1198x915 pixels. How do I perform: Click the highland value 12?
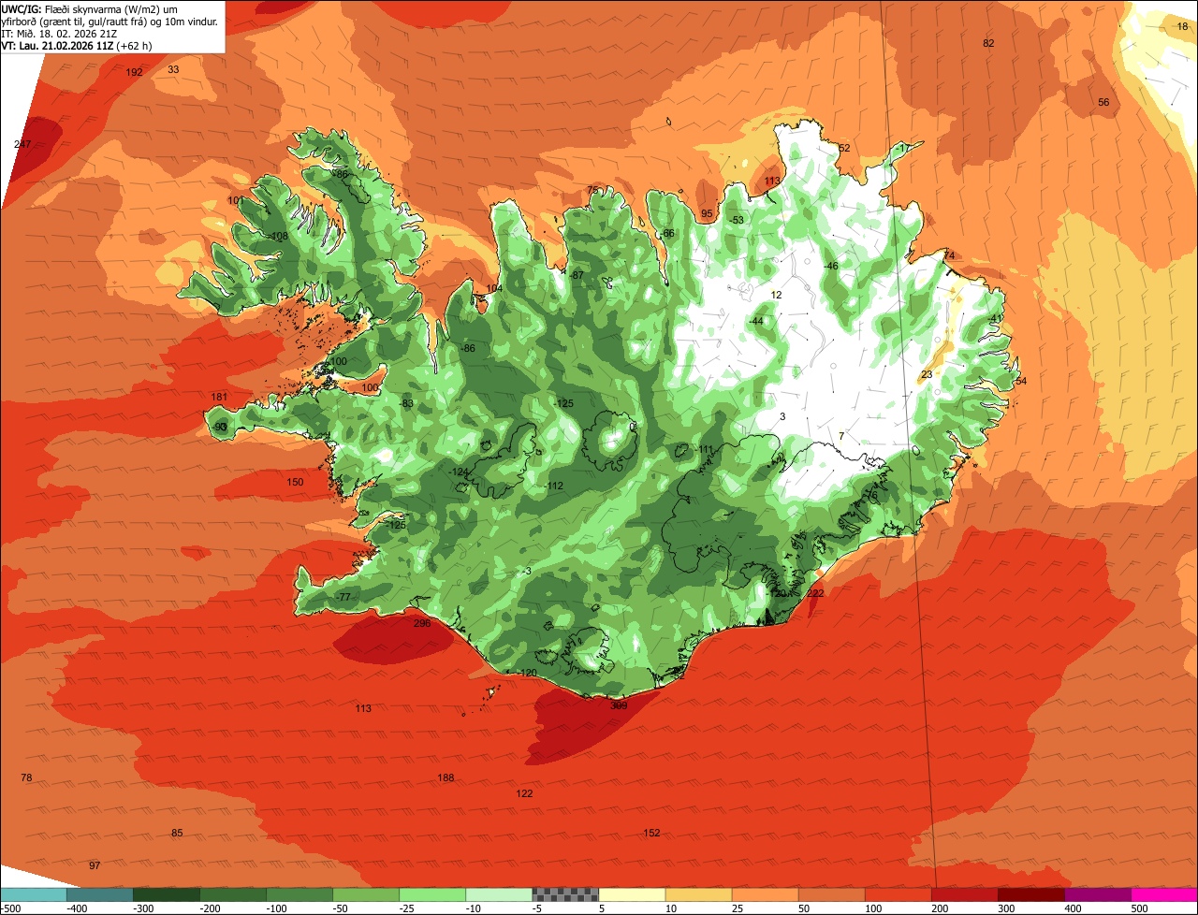coord(776,295)
